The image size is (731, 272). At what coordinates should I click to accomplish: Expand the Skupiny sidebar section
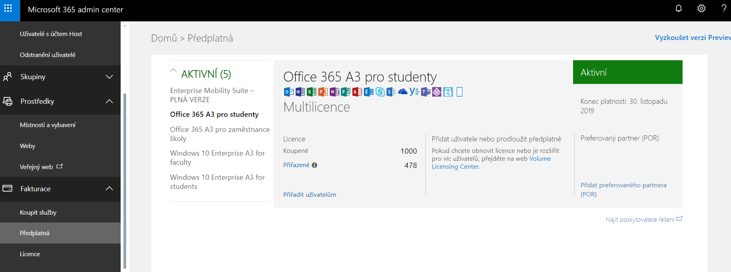pyautogui.click(x=109, y=77)
